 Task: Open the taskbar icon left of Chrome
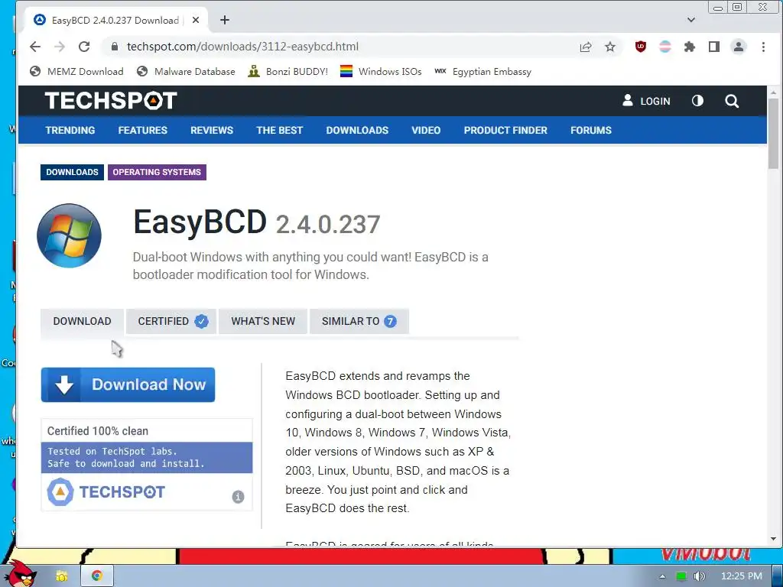click(61, 576)
